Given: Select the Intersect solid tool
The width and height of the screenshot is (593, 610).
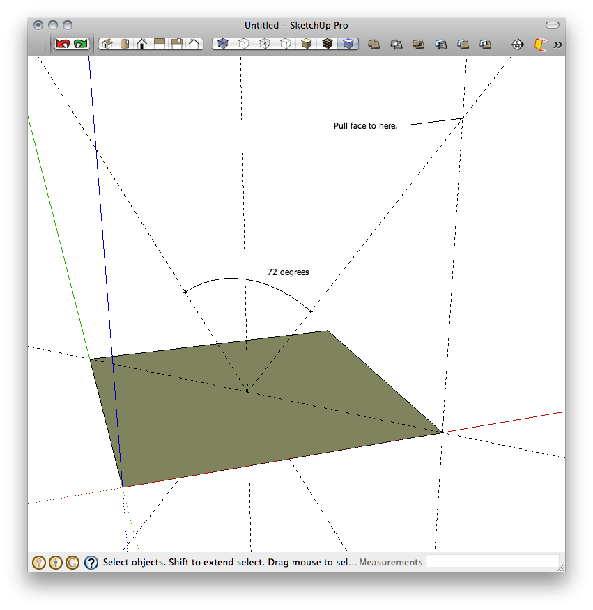Looking at the screenshot, I should (x=396, y=45).
